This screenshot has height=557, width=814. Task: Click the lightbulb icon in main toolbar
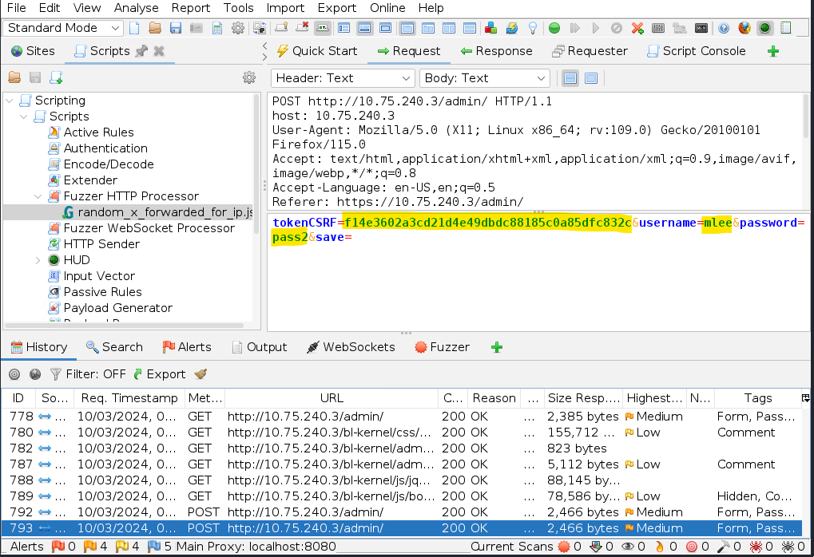(x=533, y=28)
